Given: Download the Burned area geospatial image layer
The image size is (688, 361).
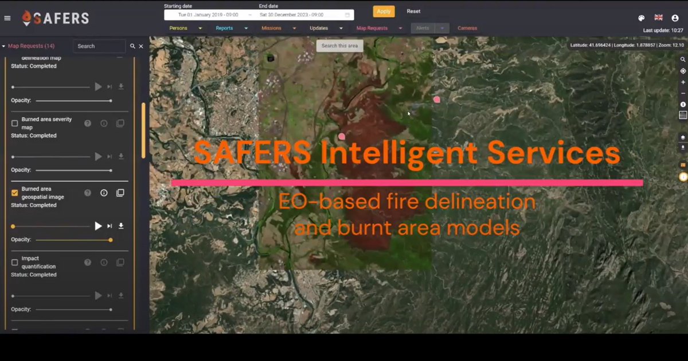Looking at the screenshot, I should coord(121,226).
